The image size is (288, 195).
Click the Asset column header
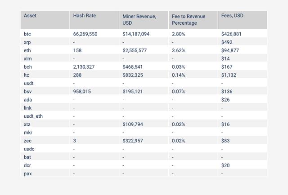click(30, 16)
